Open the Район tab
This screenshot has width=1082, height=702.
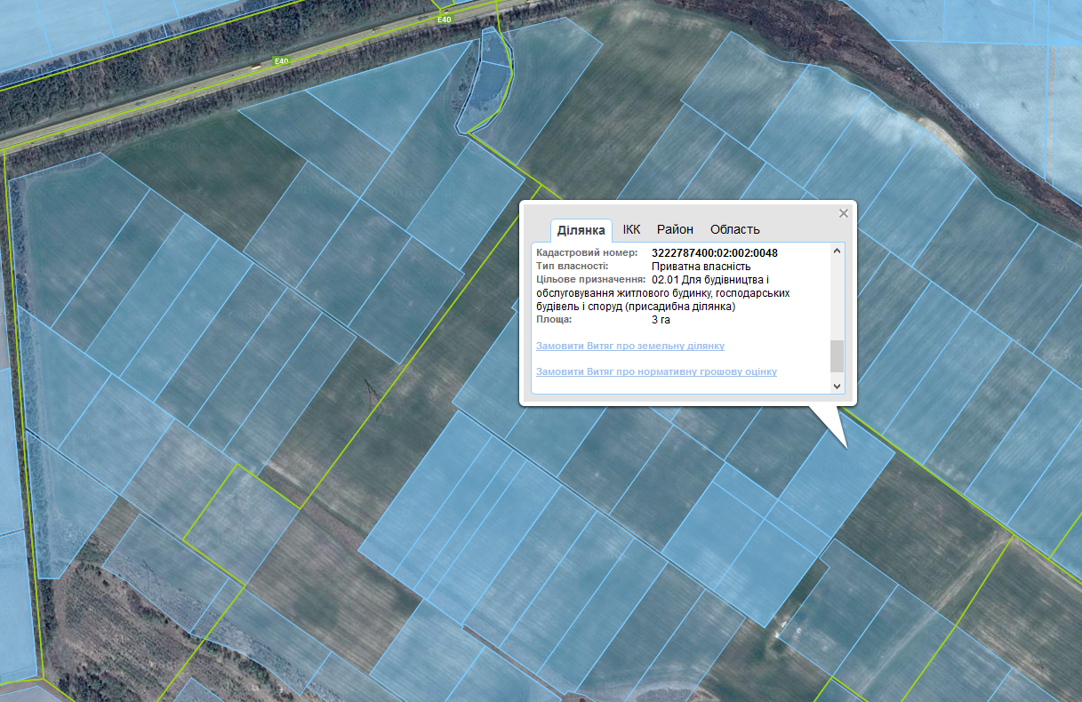click(x=675, y=229)
